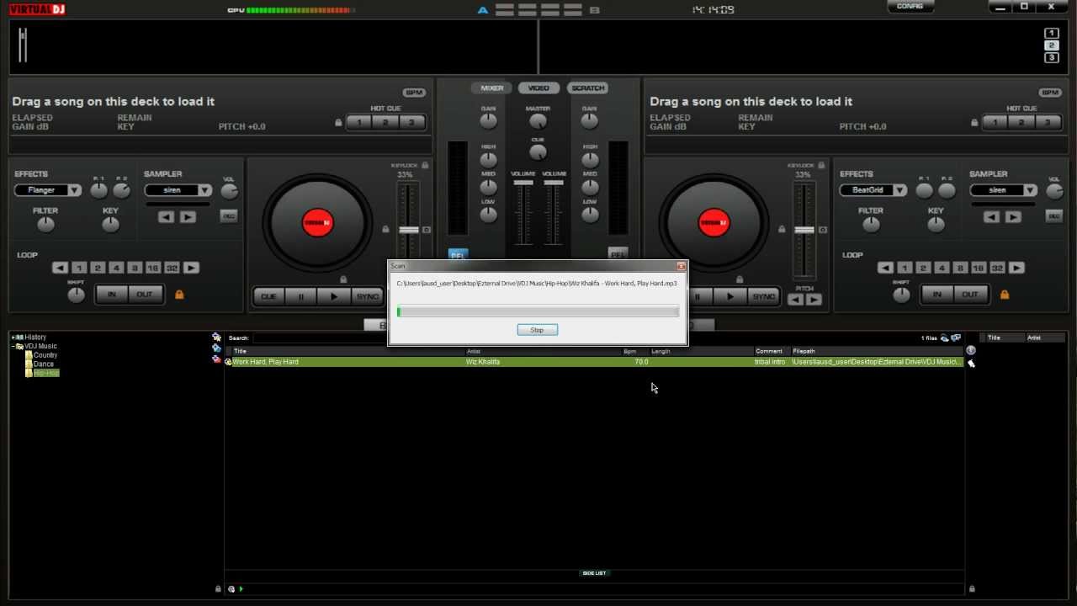Double the right deck loop length arrow
This screenshot has width=1077, height=606.
(x=1017, y=268)
